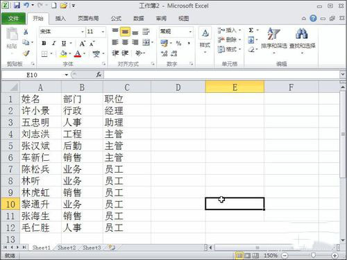Open number format dropdown
This screenshot has width=347, height=260.
(x=190, y=32)
